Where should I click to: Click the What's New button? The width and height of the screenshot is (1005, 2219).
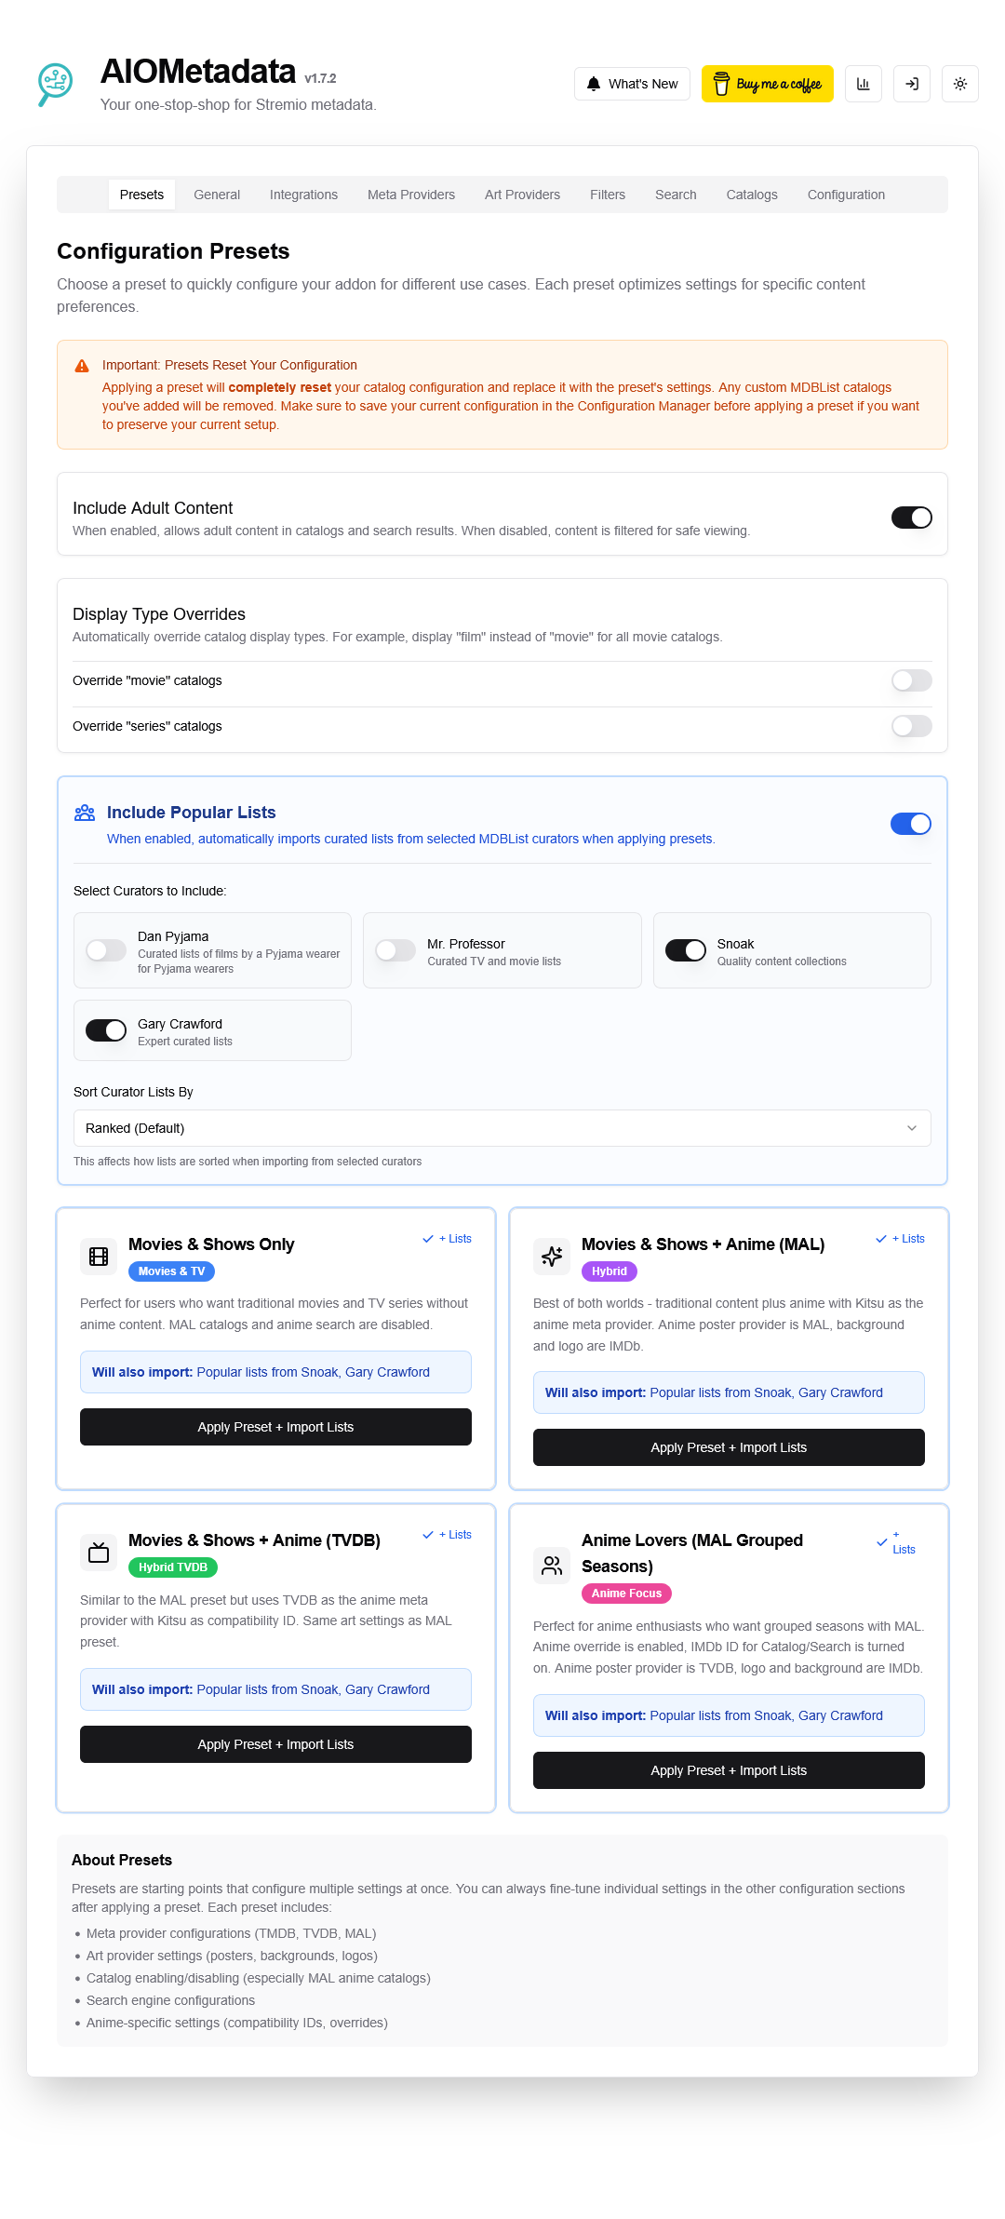[x=632, y=84]
